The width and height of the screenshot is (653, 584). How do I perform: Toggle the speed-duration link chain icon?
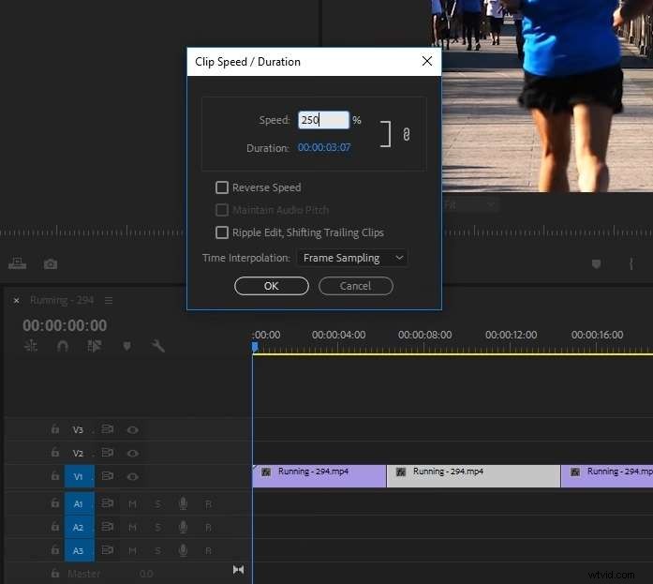[407, 134]
